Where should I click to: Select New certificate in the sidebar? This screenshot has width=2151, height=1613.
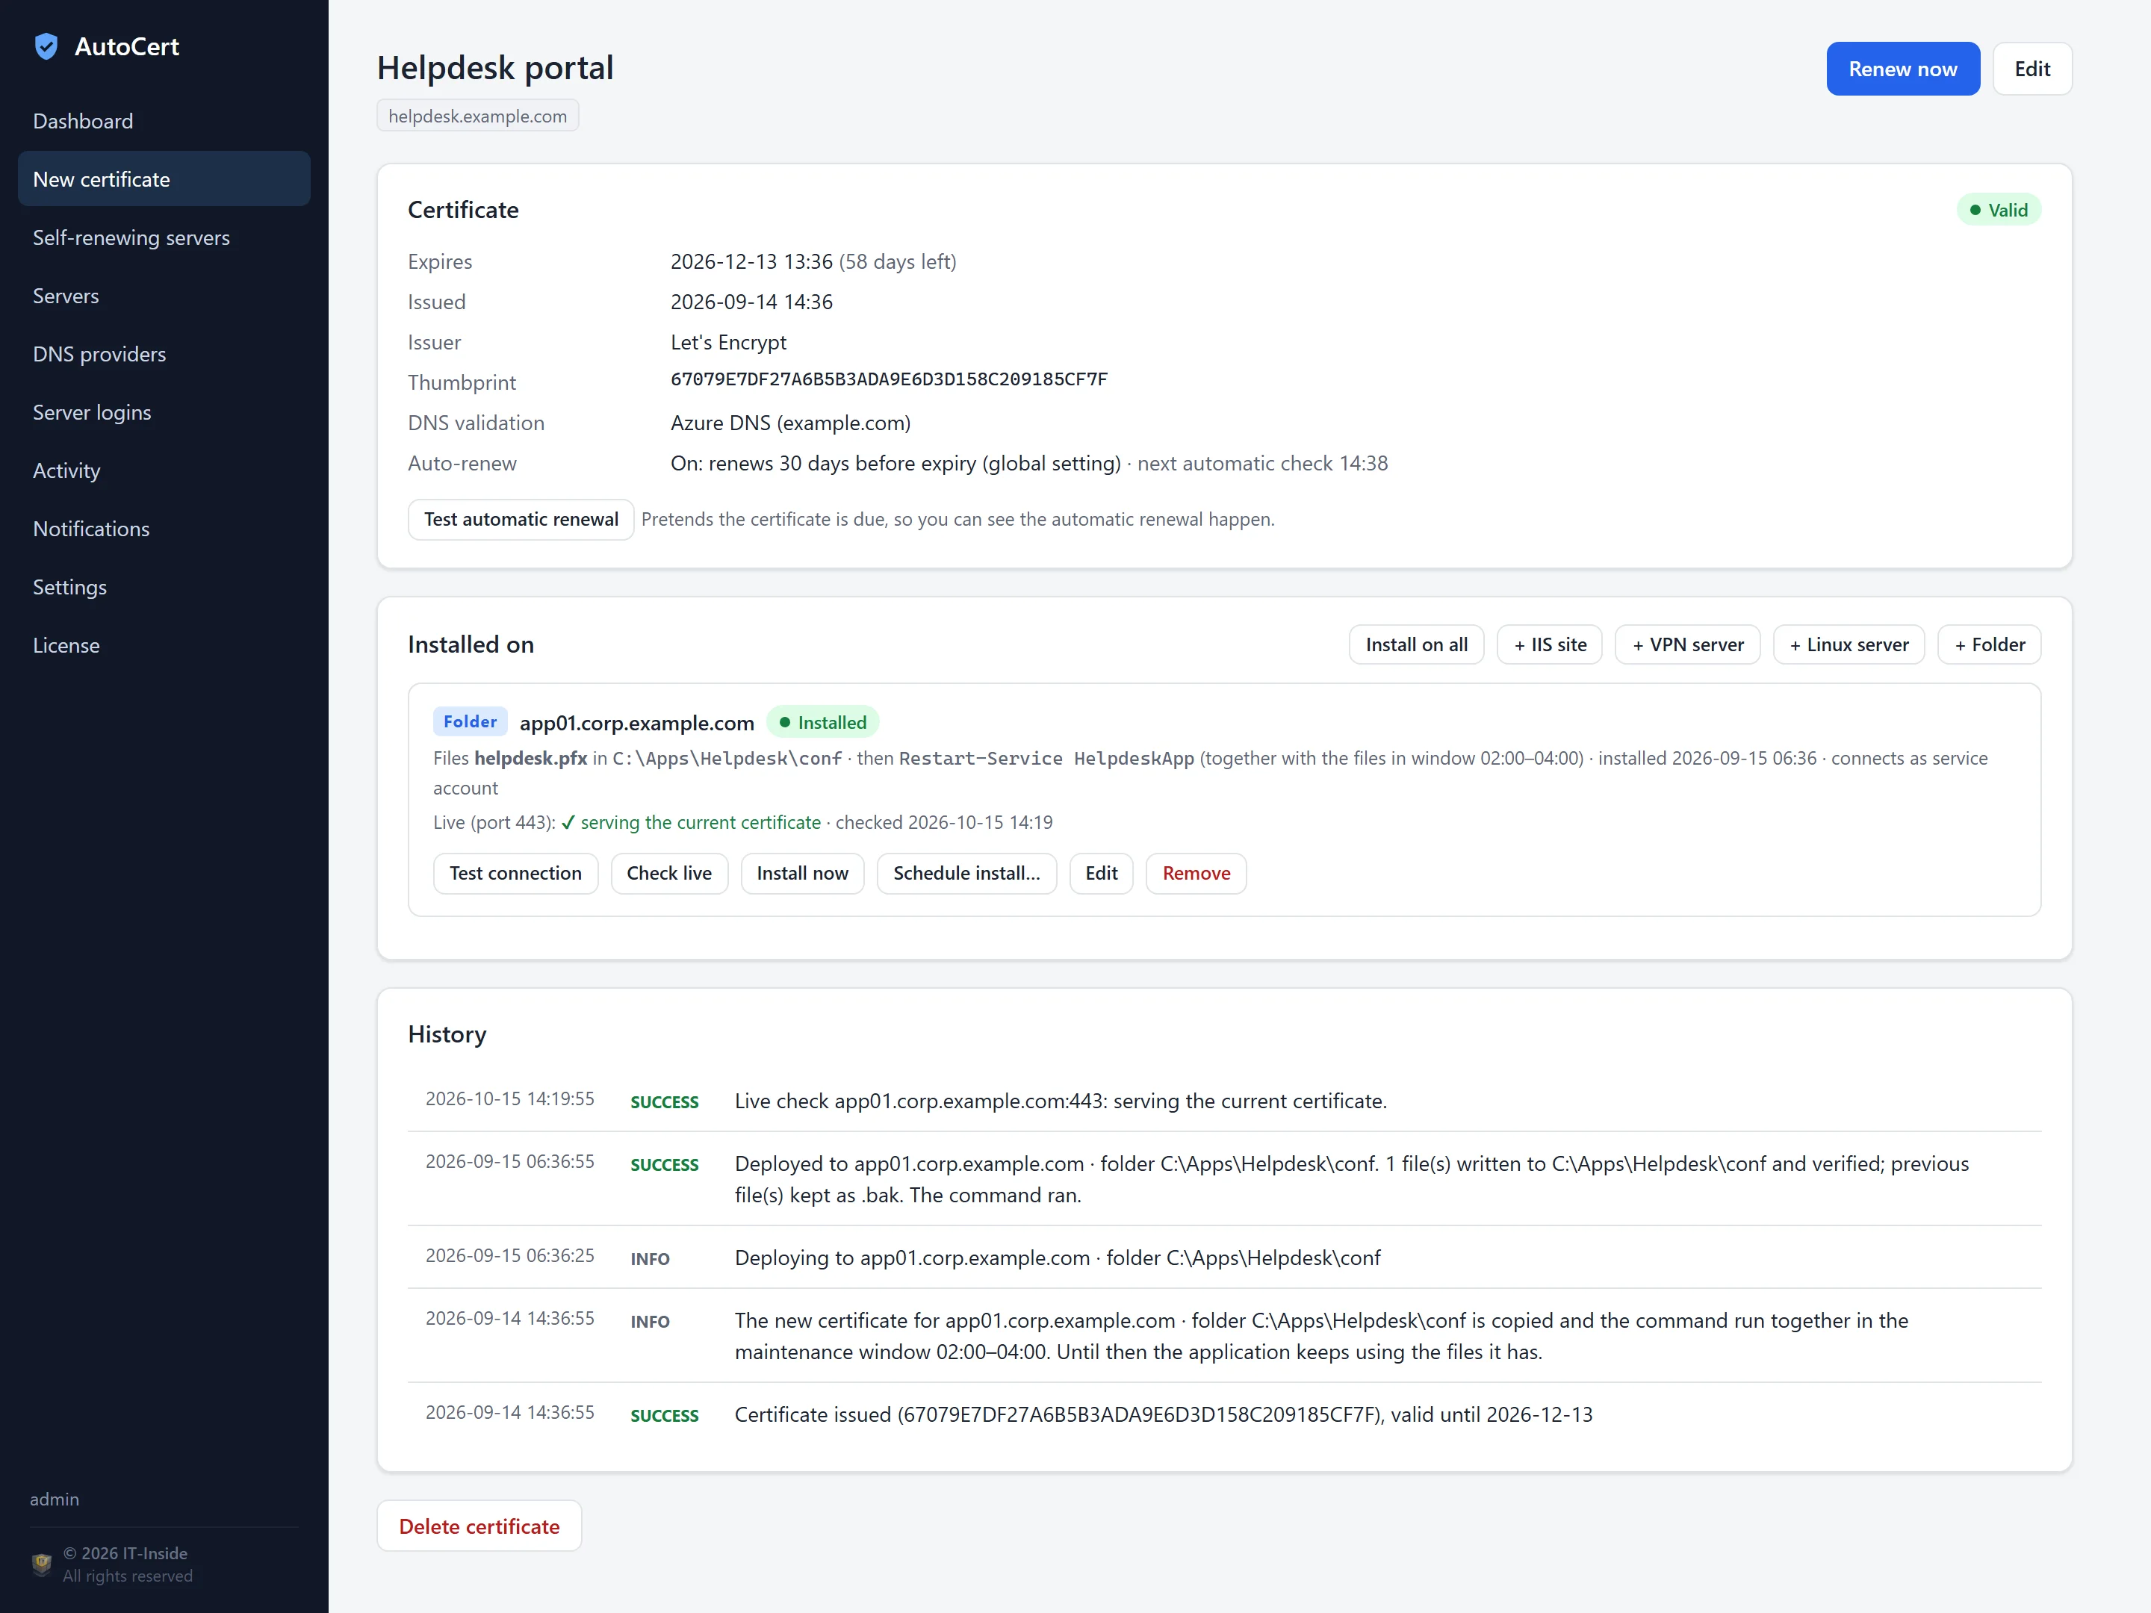click(x=164, y=179)
